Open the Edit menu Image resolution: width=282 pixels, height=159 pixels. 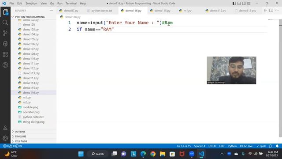[19, 4]
